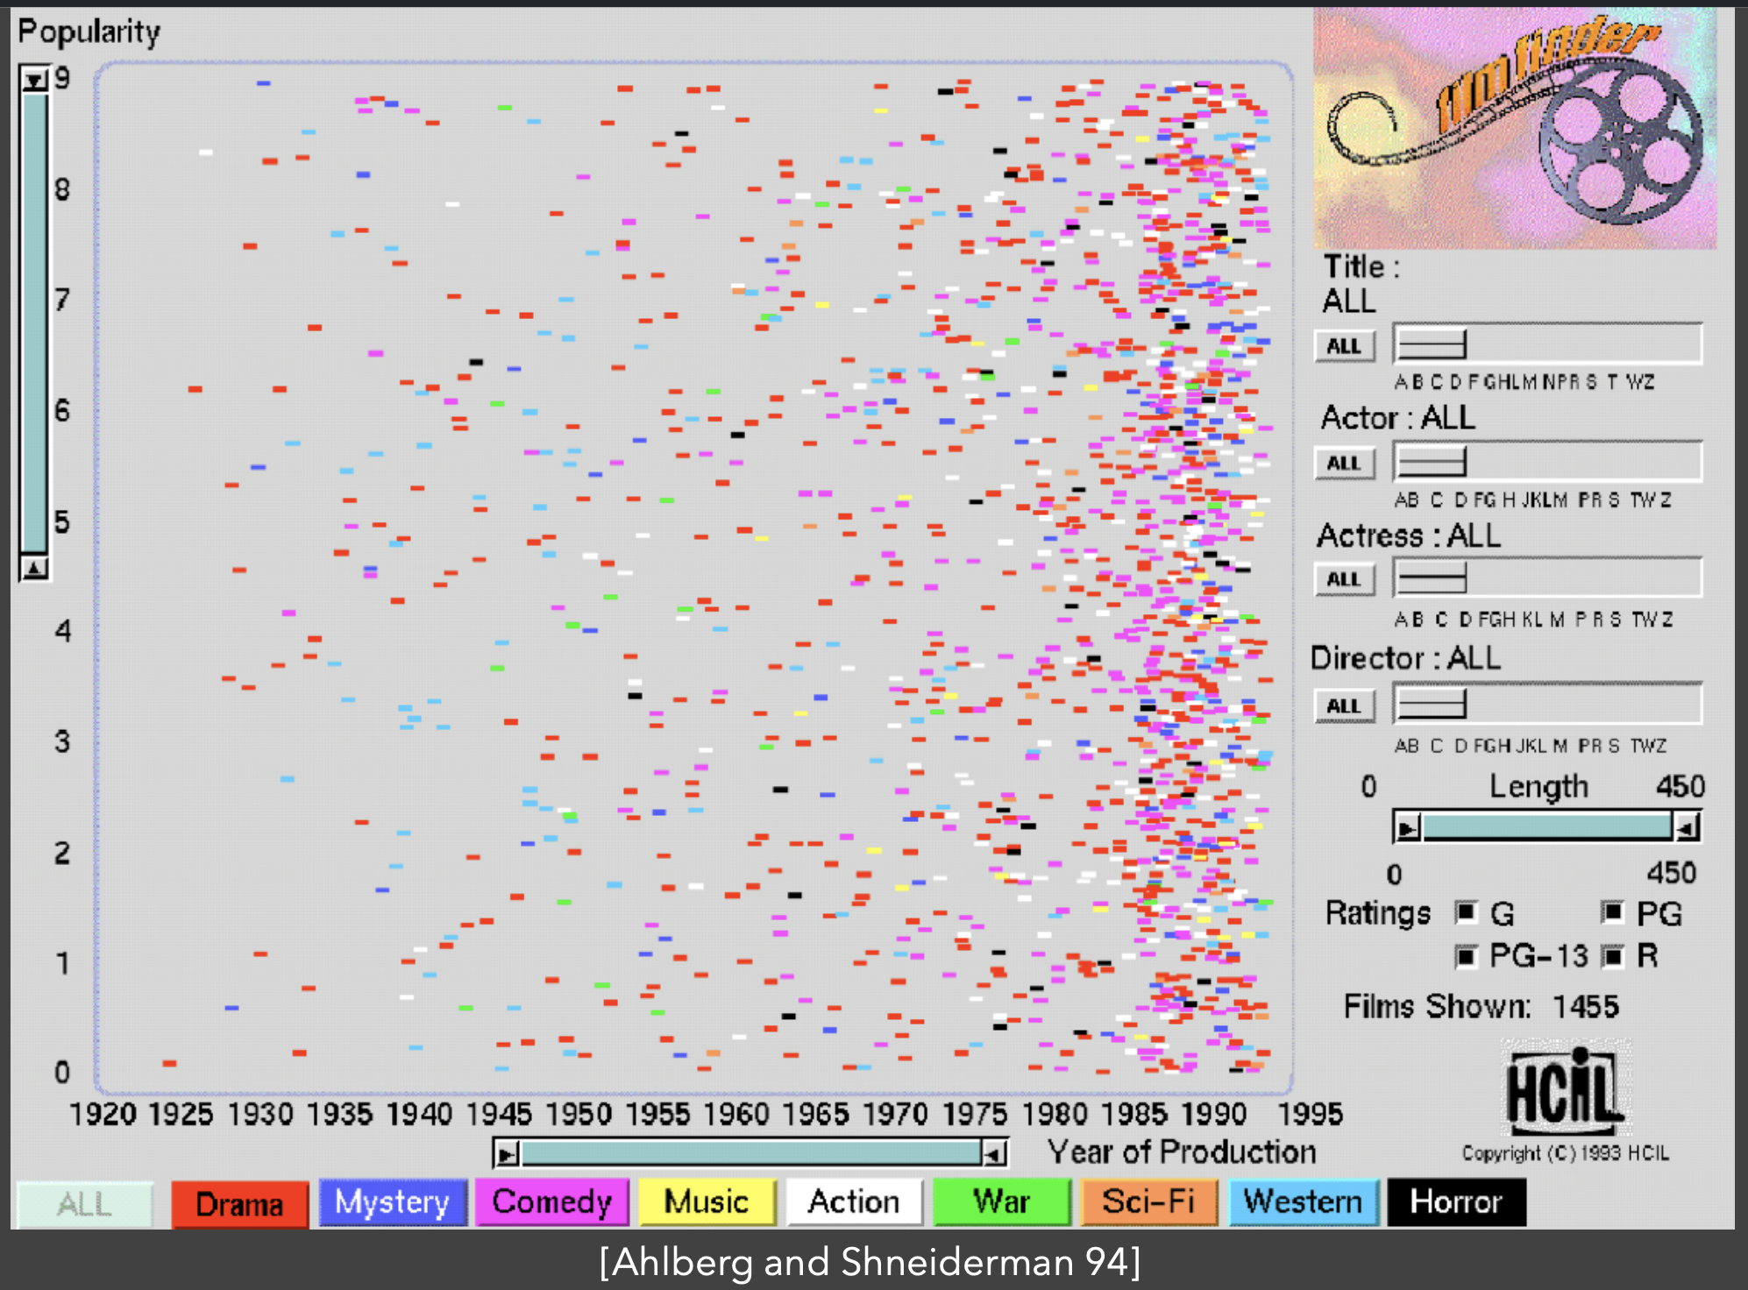1748x1290 pixels.
Task: Click the Length slider right arrow handle
Action: point(1687,827)
